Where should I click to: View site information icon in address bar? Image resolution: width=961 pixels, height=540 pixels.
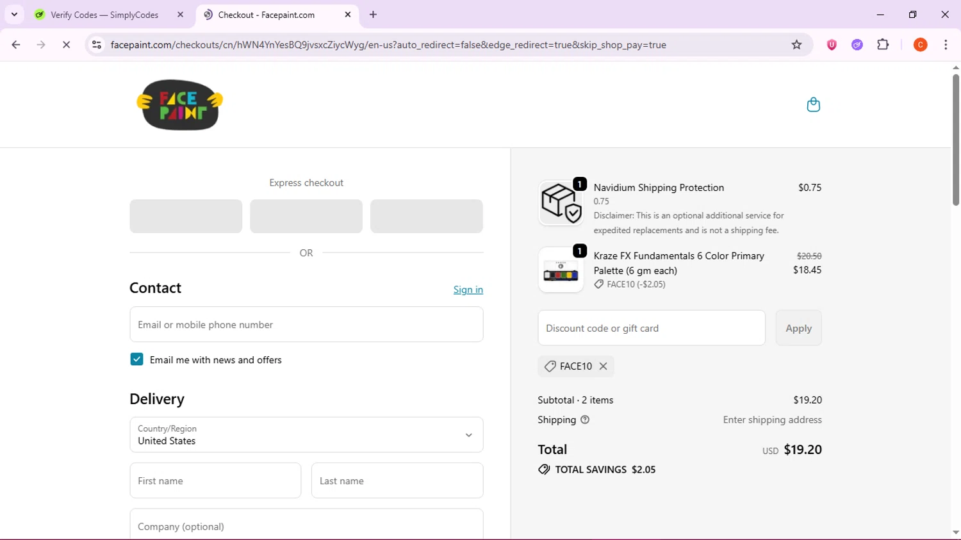pyautogui.click(x=97, y=45)
